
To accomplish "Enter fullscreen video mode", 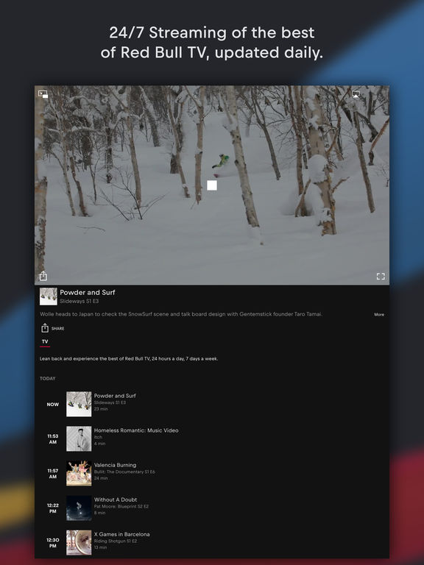I will 381,277.
